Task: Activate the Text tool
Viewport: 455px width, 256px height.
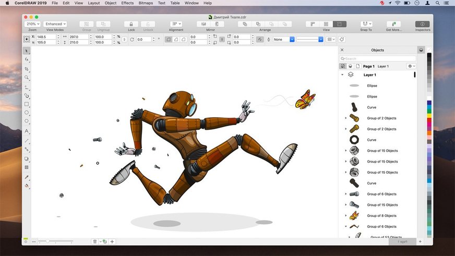Action: point(27,131)
